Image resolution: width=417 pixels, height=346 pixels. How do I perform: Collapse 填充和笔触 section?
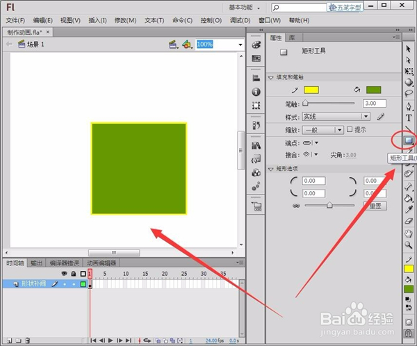click(x=271, y=78)
